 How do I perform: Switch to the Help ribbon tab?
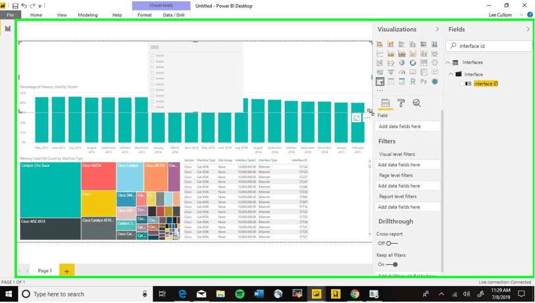[x=117, y=15]
